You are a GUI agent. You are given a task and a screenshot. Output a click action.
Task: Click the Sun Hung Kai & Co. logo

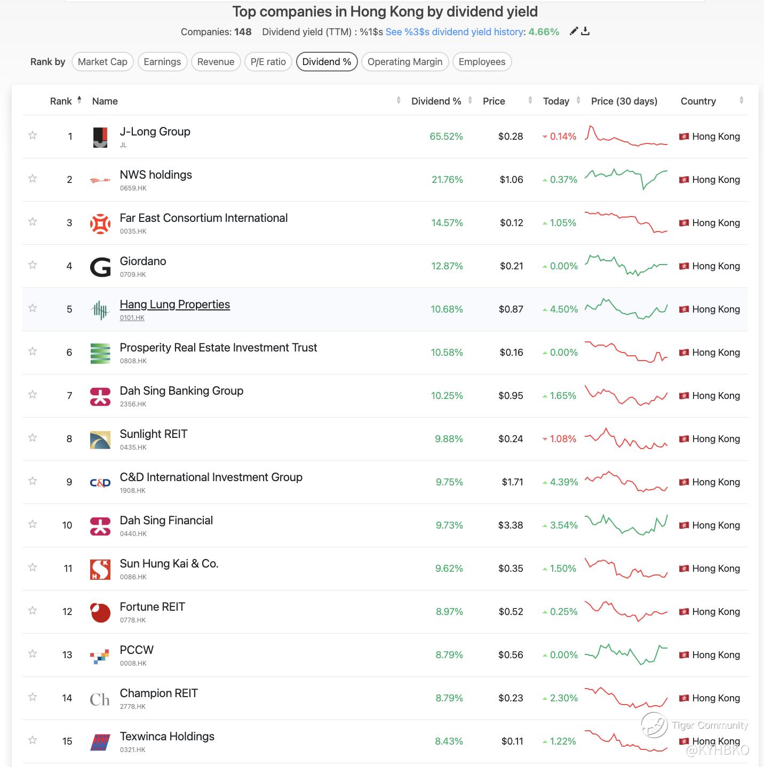100,569
